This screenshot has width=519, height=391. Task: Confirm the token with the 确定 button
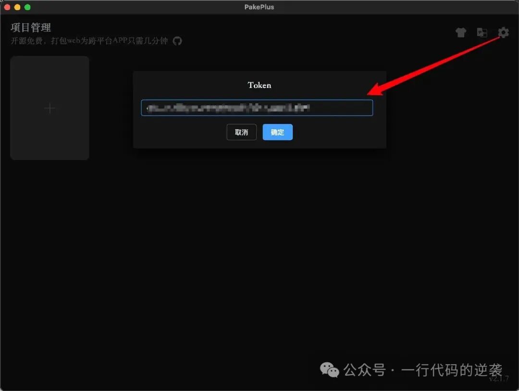277,132
